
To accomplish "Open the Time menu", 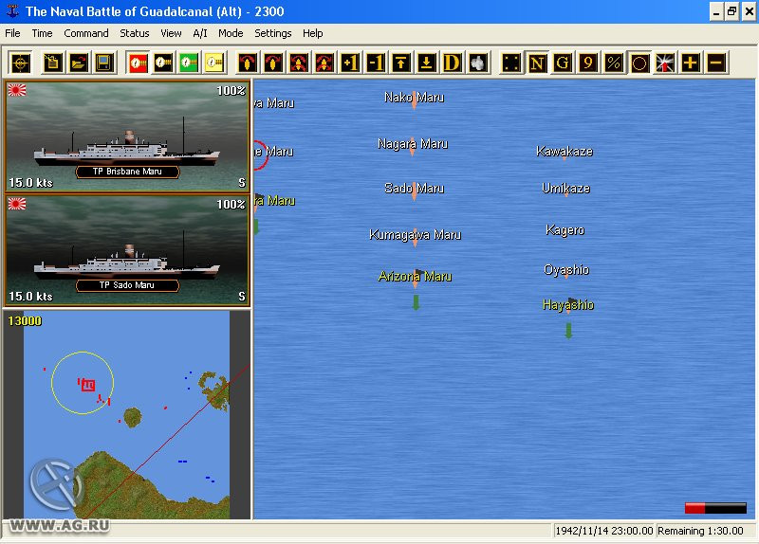I will 42,33.
